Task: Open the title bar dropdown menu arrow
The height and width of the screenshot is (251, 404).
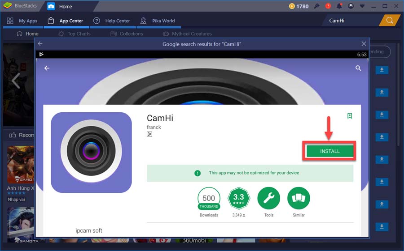Action: 362,6
